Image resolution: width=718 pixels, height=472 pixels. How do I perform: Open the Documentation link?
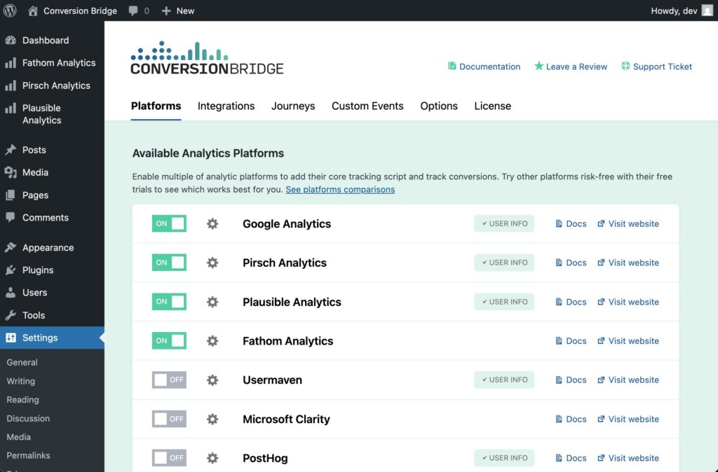pyautogui.click(x=484, y=67)
